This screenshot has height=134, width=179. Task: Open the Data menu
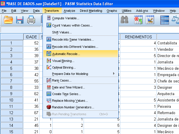click(36, 11)
